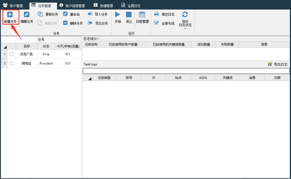Viewport: 291px width, 179px height.
Task: Select the 绑地址 task name cell
Action: click(x=27, y=63)
